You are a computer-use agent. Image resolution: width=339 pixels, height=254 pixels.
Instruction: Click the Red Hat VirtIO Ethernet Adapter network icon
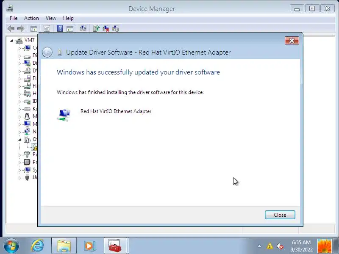point(64,115)
